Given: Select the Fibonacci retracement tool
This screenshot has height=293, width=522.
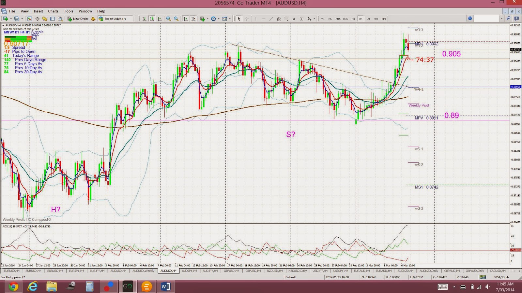Looking at the screenshot, I should click(x=286, y=19).
